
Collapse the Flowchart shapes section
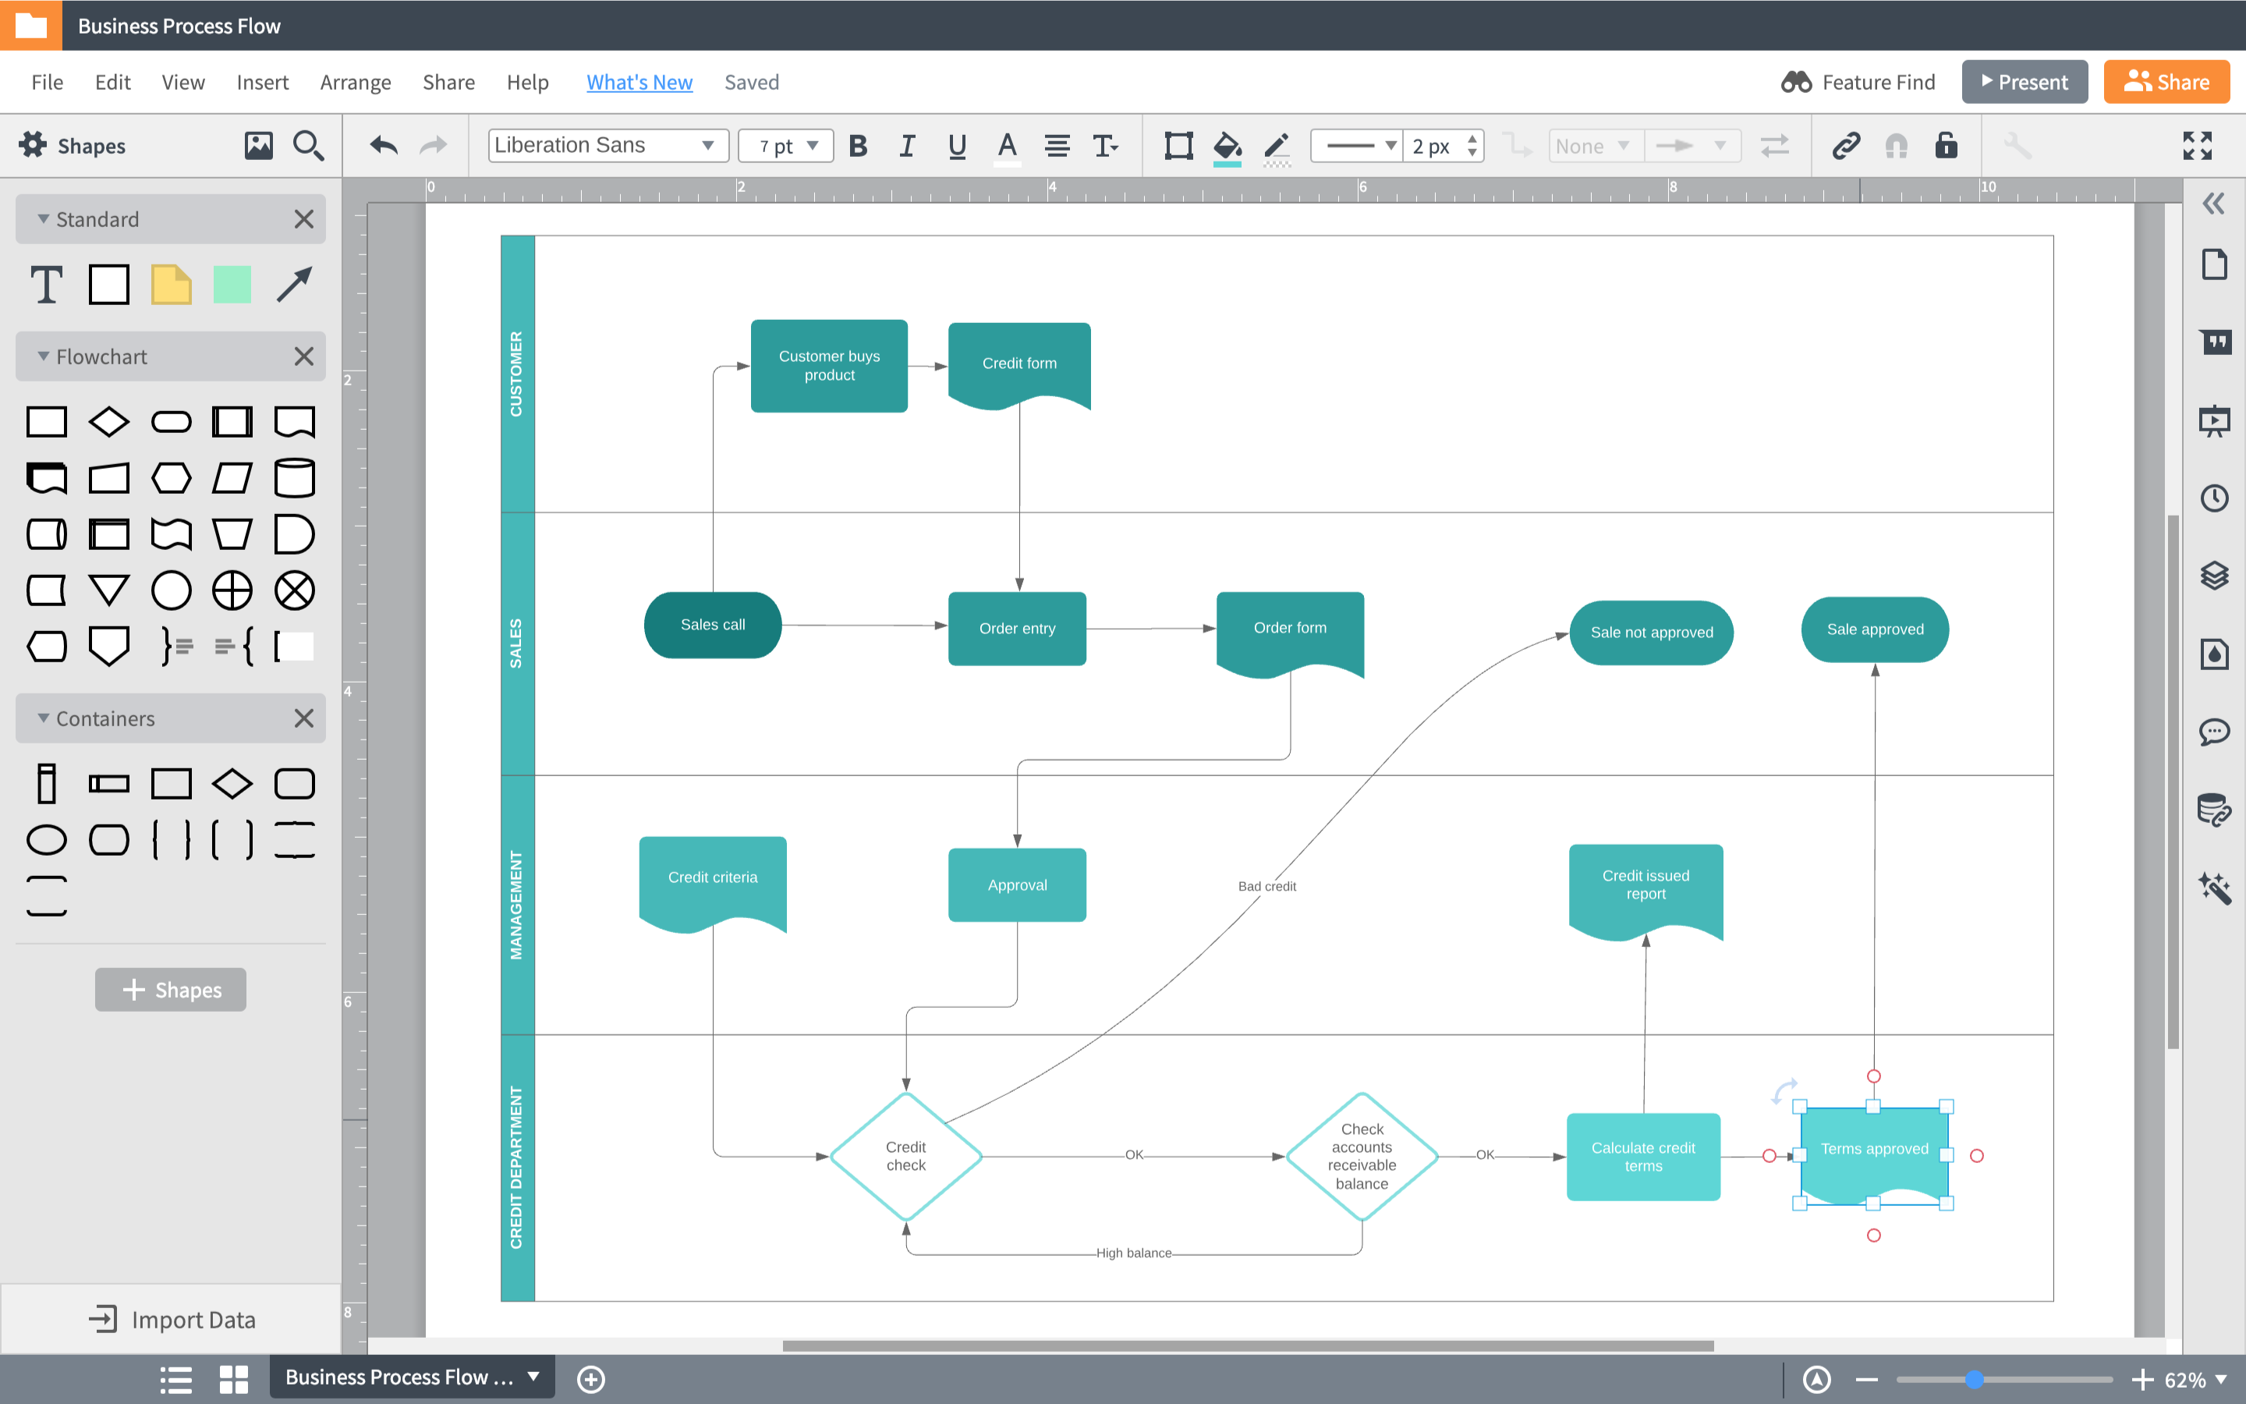pos(43,356)
